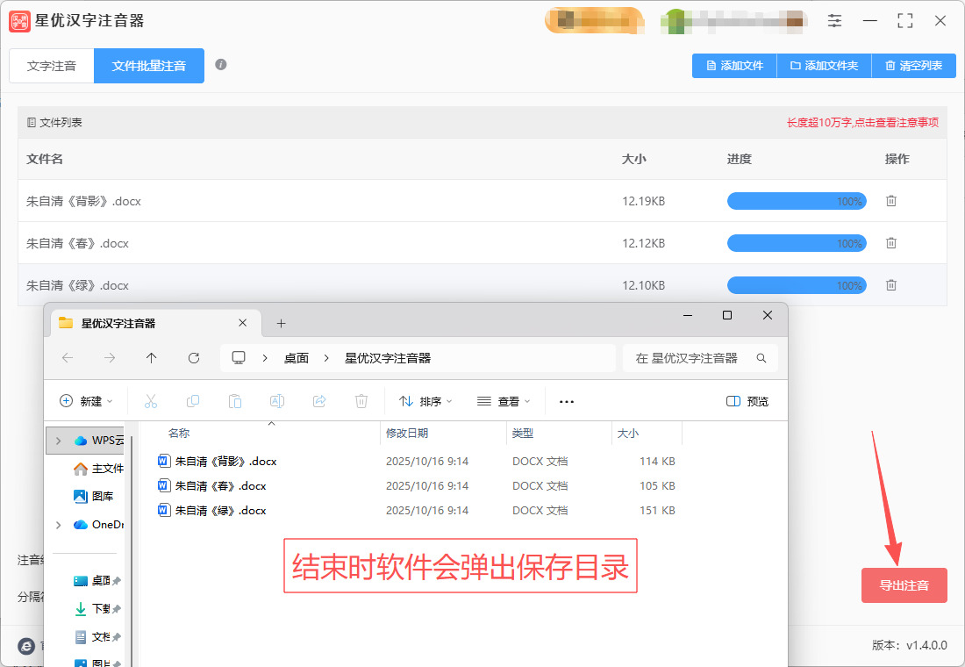The height and width of the screenshot is (667, 965).
Task: Expand the 排序 sort dropdown
Action: tap(425, 402)
